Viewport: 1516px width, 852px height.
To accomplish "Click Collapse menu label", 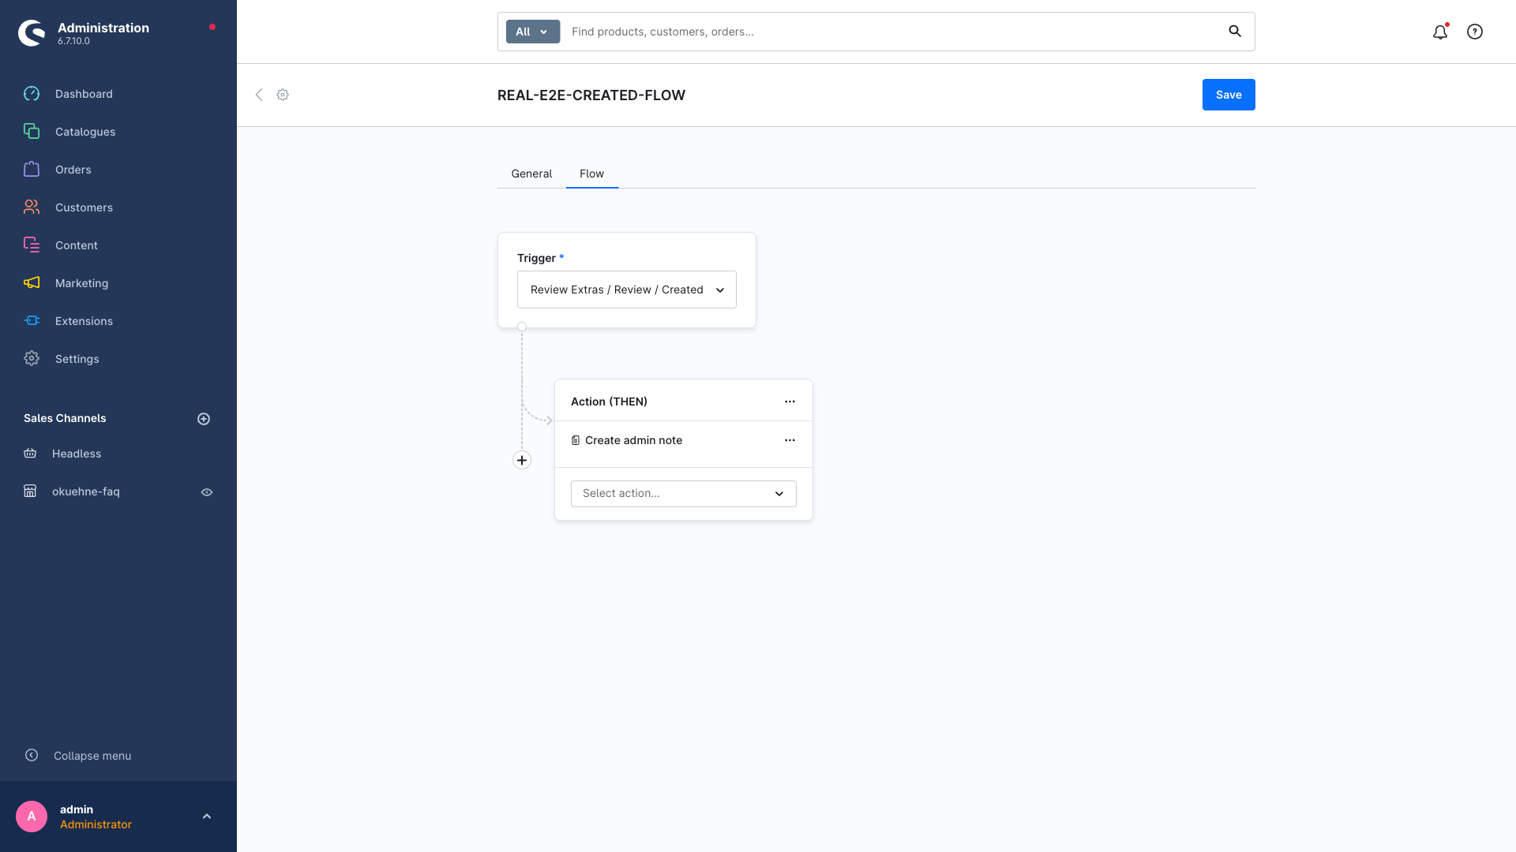I will (x=92, y=756).
